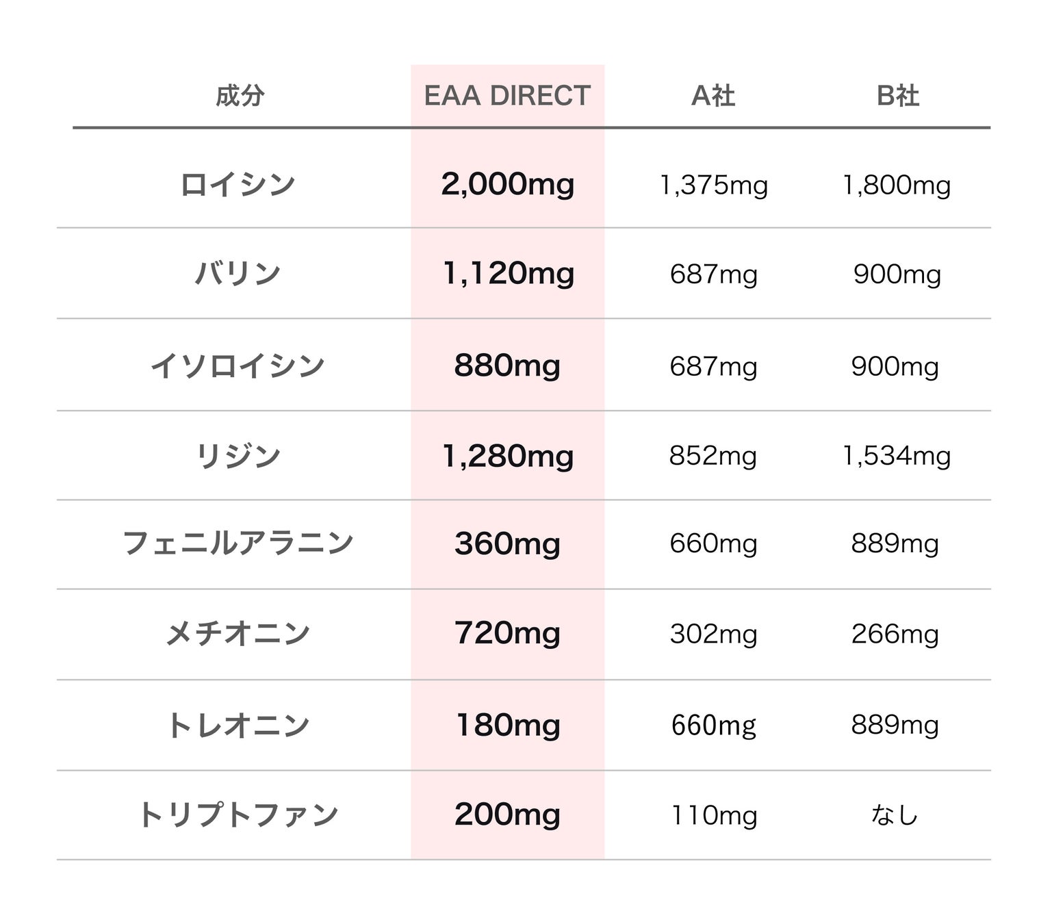Click the バリン ingredient label
The height and width of the screenshot is (924, 1052).
tap(238, 274)
